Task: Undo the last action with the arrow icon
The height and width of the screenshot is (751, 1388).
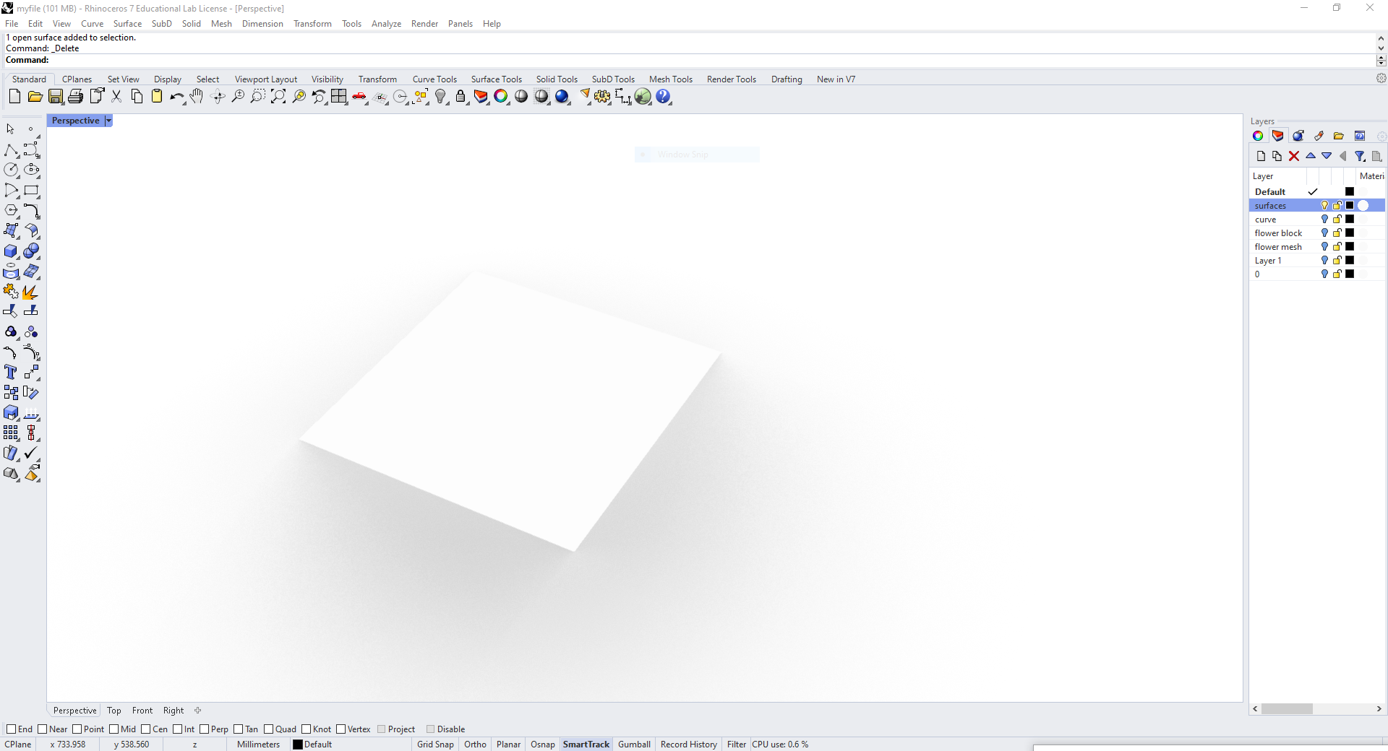Action: coord(176,97)
